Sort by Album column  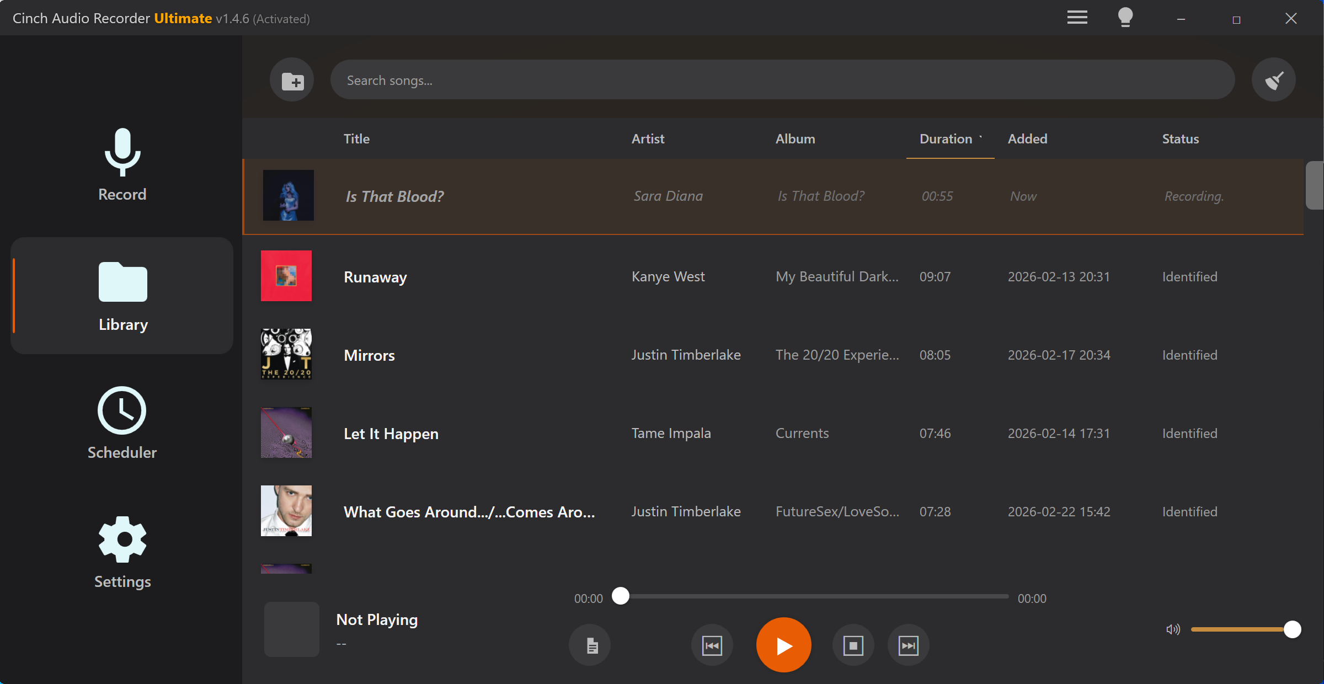click(x=795, y=139)
